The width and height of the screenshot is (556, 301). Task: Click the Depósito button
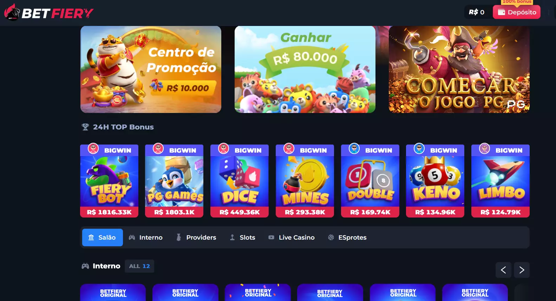(x=517, y=12)
